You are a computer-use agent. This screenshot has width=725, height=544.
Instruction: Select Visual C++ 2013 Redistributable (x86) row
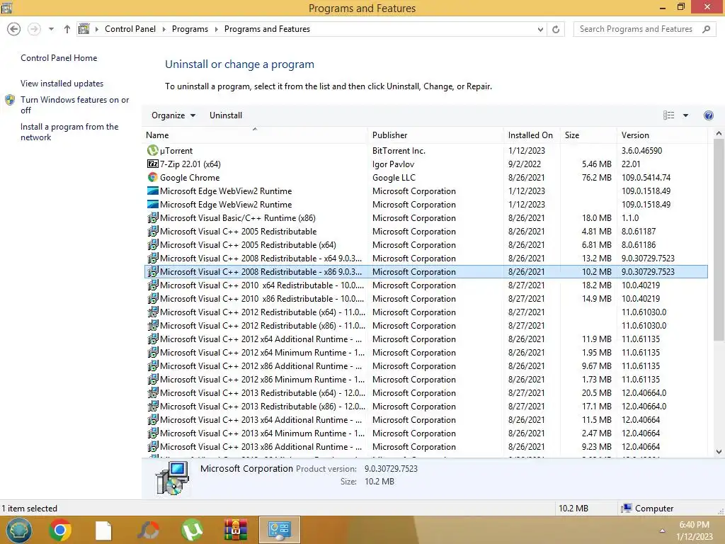[426, 406]
